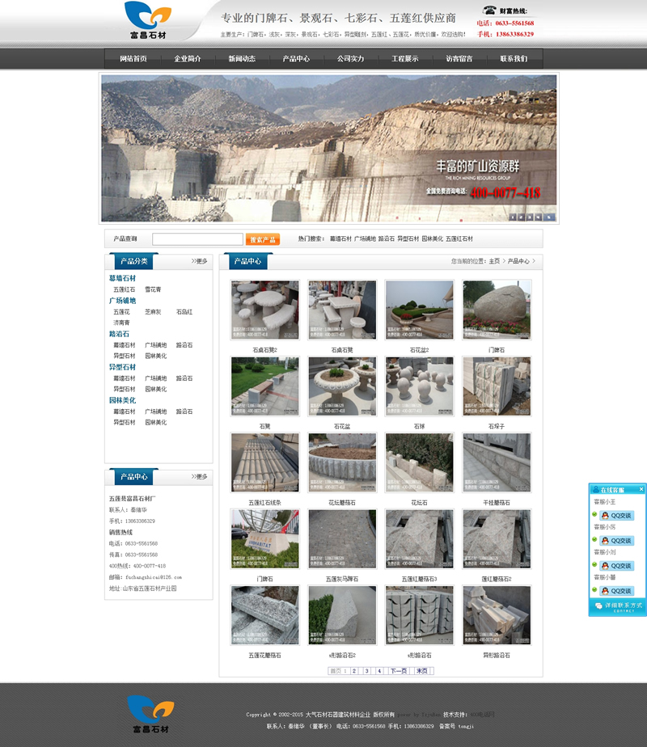This screenshot has height=747, width=647.
Task: Click the 五莲红石材 hot search link
Action: point(459,239)
